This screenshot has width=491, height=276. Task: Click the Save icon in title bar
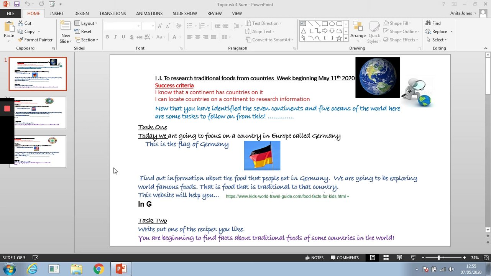pyautogui.click(x=16, y=4)
